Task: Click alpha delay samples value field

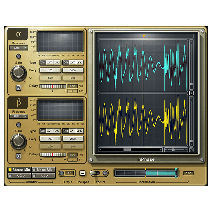Action: click(72, 91)
